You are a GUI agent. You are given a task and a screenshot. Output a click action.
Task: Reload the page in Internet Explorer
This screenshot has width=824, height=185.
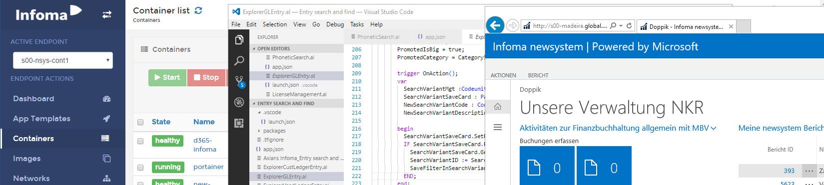629,25
